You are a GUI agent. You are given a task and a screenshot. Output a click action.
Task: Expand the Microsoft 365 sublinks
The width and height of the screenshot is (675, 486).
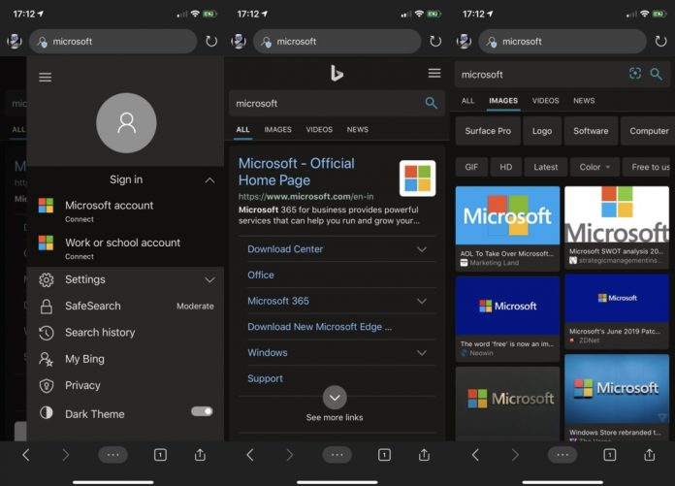[421, 302]
